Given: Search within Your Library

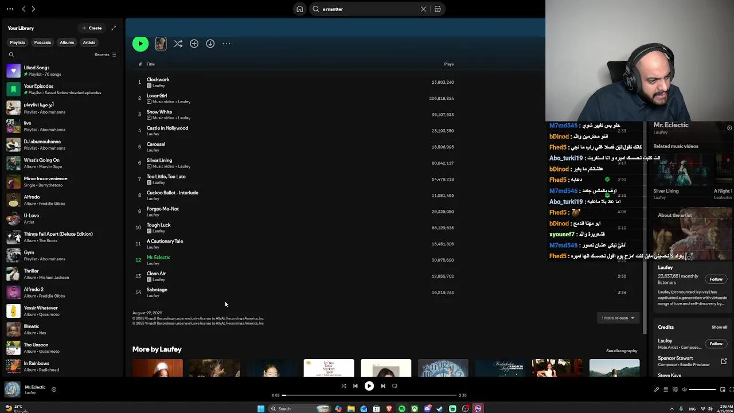Looking at the screenshot, I should coord(11,55).
